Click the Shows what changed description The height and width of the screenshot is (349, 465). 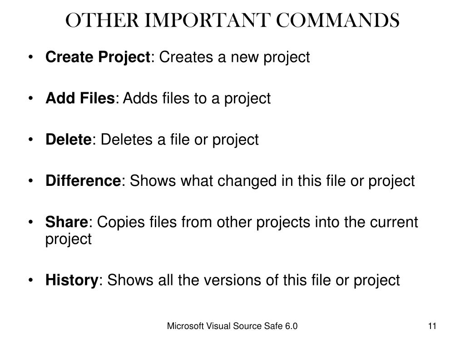[x=272, y=181]
